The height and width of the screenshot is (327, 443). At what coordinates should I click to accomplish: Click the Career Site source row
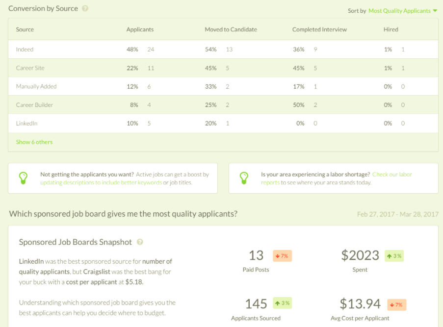point(30,68)
